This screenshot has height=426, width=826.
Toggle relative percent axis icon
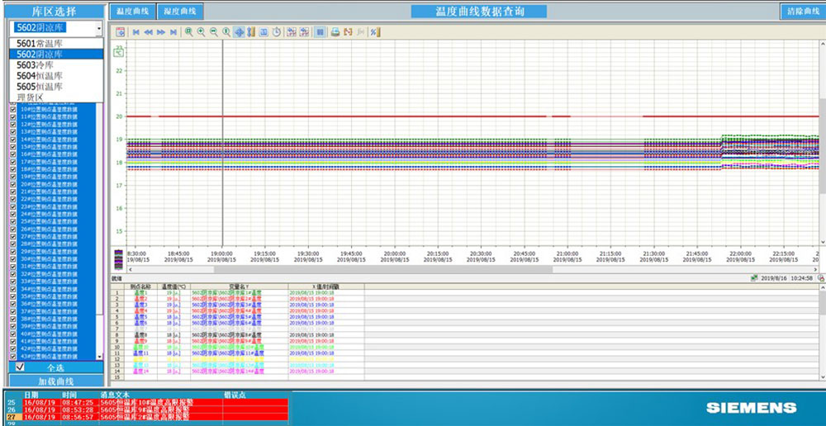pyautogui.click(x=374, y=32)
